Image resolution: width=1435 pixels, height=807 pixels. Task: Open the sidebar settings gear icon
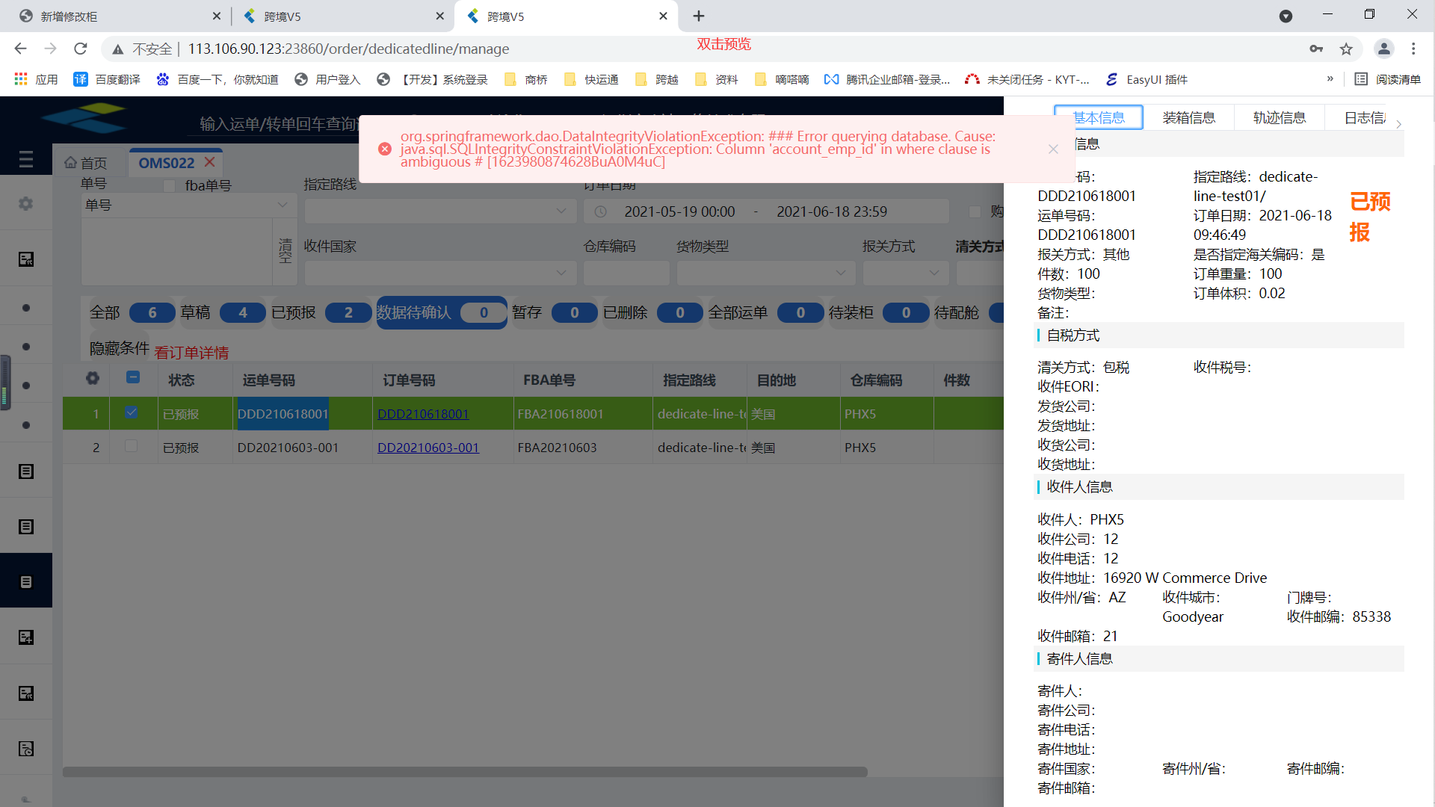click(26, 203)
